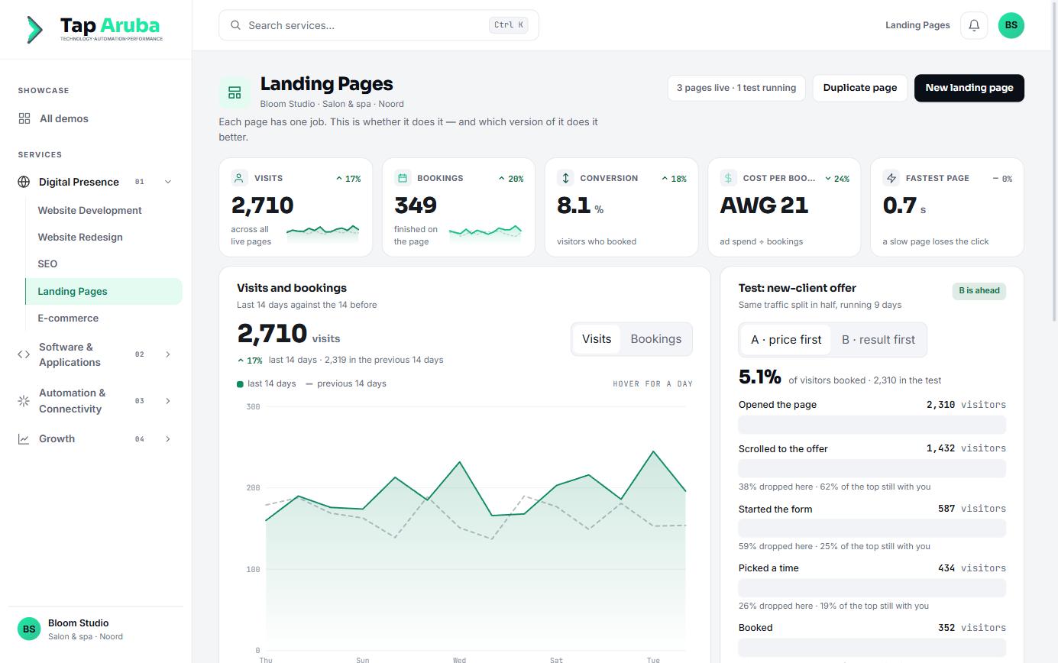Screen dimensions: 1058x663
Task: Open Website Development in sidebar
Action: tap(104, 211)
